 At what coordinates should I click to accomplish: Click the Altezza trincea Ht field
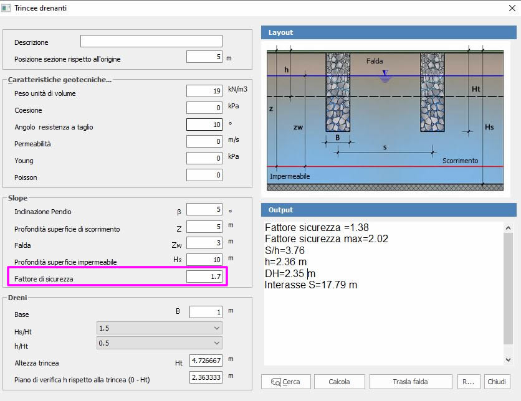point(206,361)
